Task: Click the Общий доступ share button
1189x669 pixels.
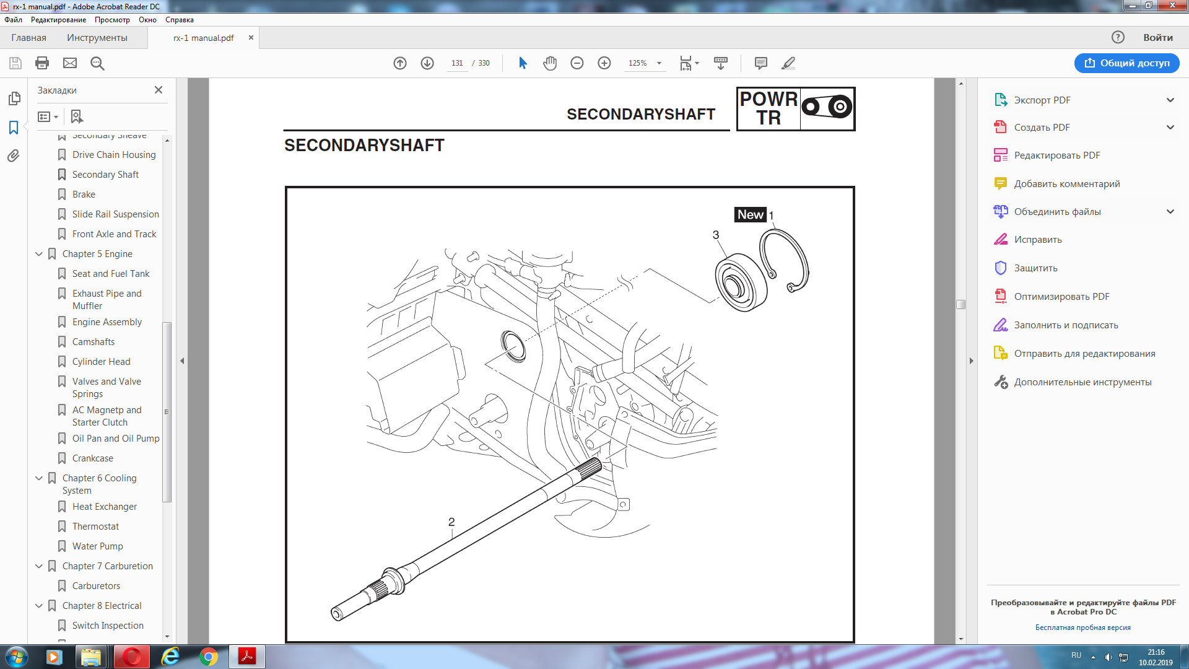Action: click(x=1126, y=63)
